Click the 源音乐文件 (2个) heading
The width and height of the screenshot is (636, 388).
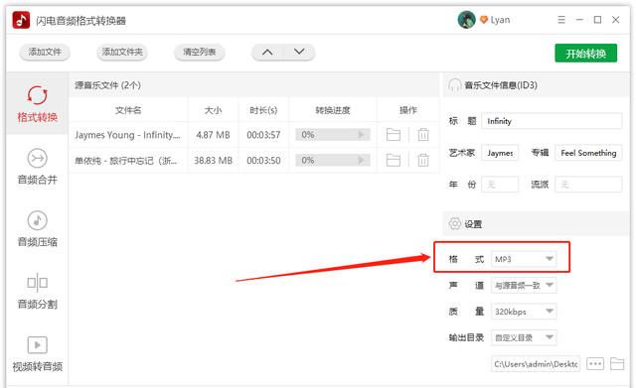(107, 85)
